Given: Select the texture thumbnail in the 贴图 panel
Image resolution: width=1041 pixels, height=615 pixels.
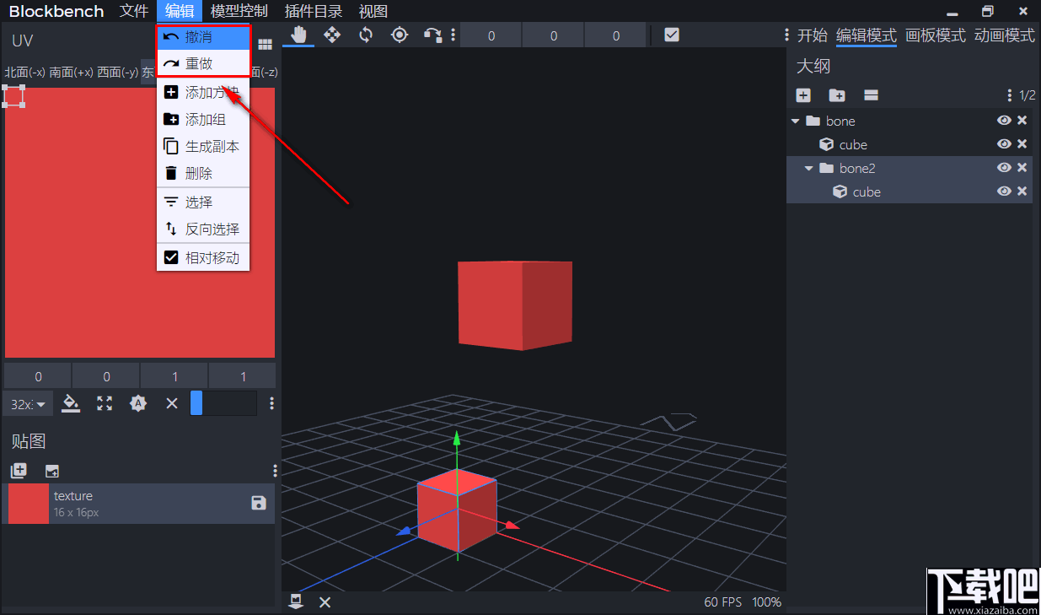Looking at the screenshot, I should pos(28,502).
